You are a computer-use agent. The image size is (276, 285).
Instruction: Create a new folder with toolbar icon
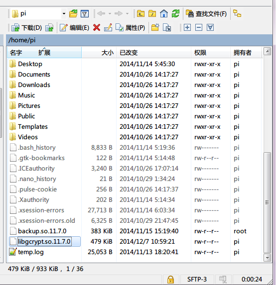pyautogui.click(x=155, y=28)
